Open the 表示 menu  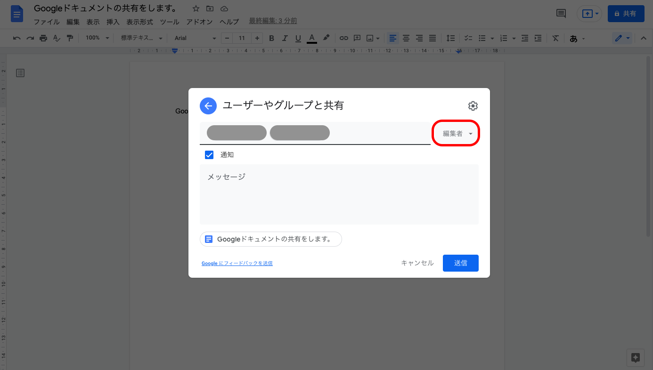pos(93,22)
